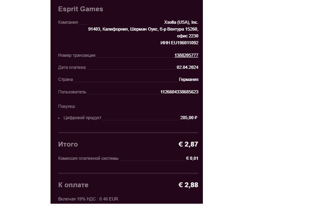Viewport: 331px width, 219px height.
Task: Click the Пользователь label
Action: pyautogui.click(x=72, y=92)
